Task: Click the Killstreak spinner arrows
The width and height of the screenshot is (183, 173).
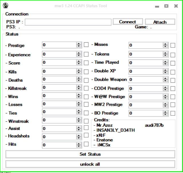Action: click(x=79, y=88)
